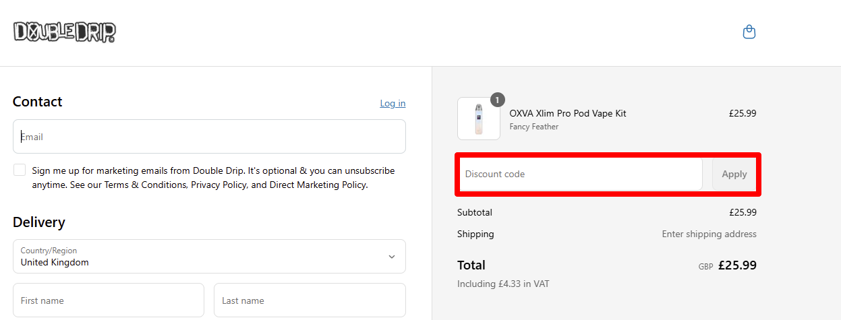Focus the Discount code field
The image size is (841, 320).
coord(580,174)
